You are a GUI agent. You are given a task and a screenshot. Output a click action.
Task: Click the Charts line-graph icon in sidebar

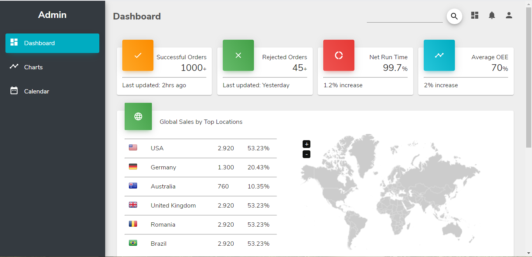coord(14,67)
